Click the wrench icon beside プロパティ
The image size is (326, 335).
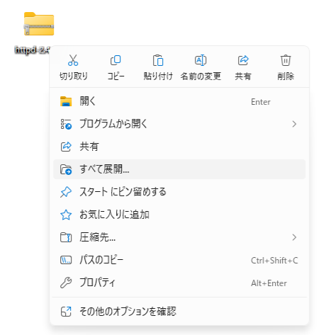[66, 283]
